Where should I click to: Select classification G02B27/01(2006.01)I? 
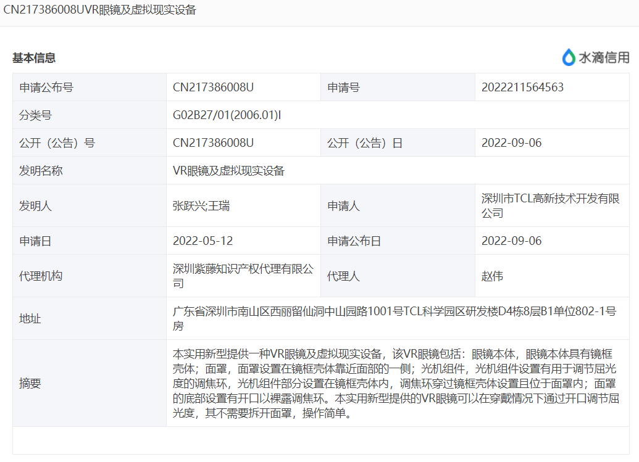(x=227, y=115)
